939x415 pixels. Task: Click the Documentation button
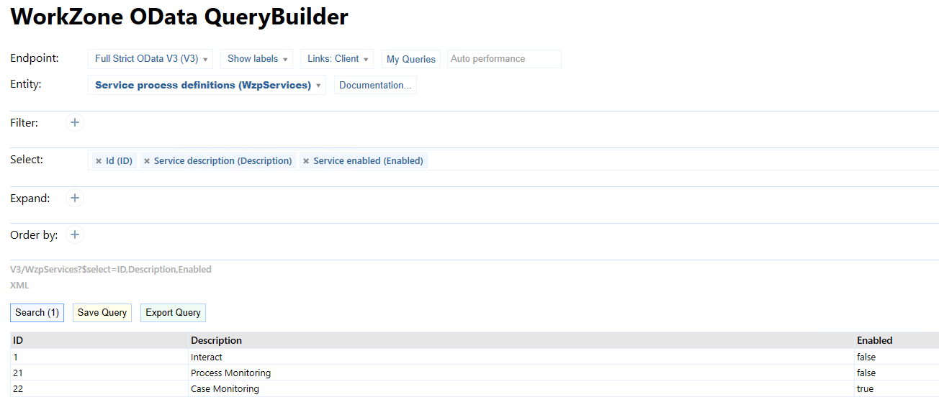375,85
